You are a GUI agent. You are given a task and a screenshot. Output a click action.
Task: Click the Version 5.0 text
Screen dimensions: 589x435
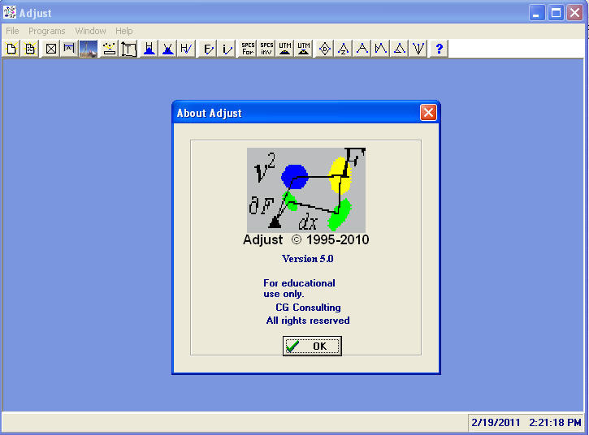[308, 259]
